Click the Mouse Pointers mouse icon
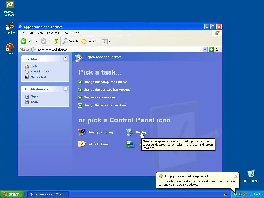The width and height of the screenshot is (264, 198). point(27,72)
